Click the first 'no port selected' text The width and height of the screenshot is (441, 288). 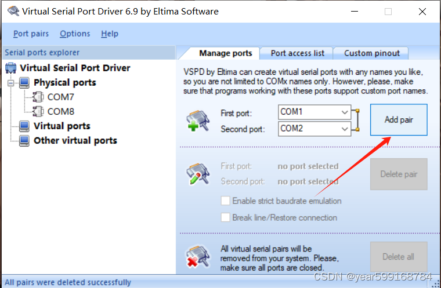click(x=308, y=166)
